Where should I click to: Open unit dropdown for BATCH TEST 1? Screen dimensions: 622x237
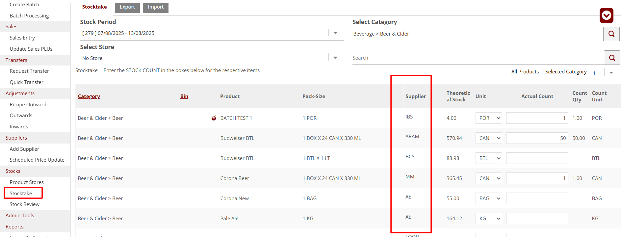point(489,118)
